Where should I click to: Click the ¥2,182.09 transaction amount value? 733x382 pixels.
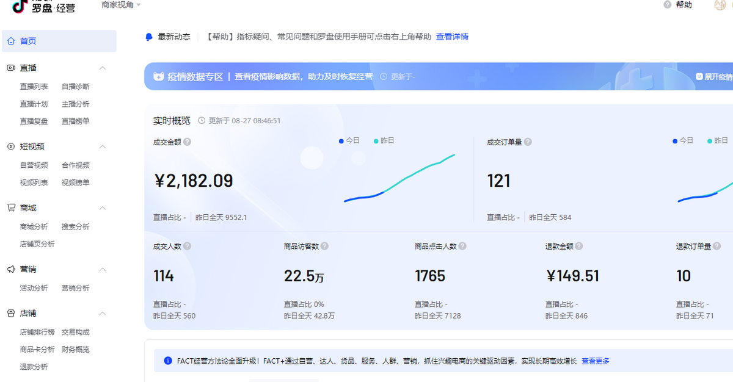[194, 181]
